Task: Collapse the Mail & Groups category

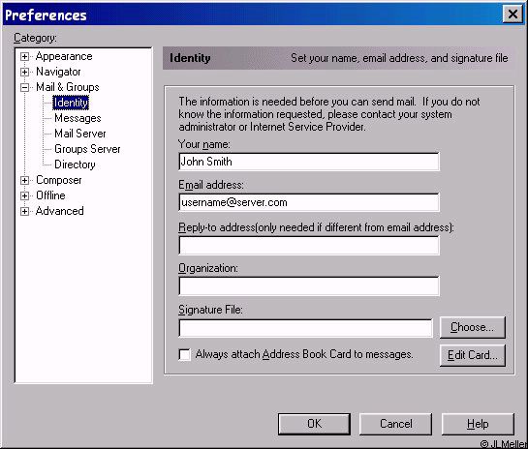Action: pos(24,87)
